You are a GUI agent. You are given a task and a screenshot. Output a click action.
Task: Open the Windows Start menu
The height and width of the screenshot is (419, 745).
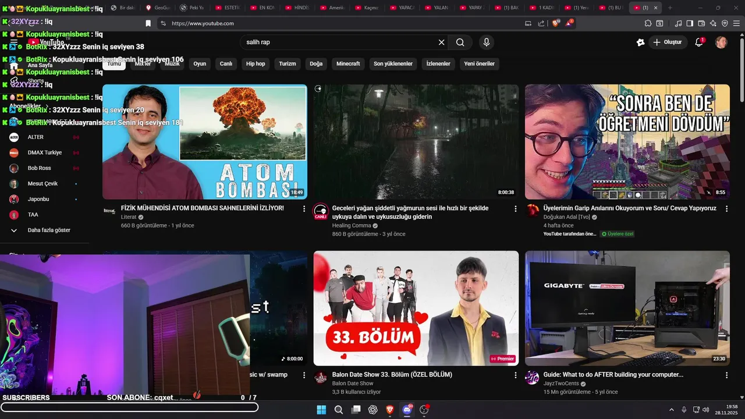[321, 410]
